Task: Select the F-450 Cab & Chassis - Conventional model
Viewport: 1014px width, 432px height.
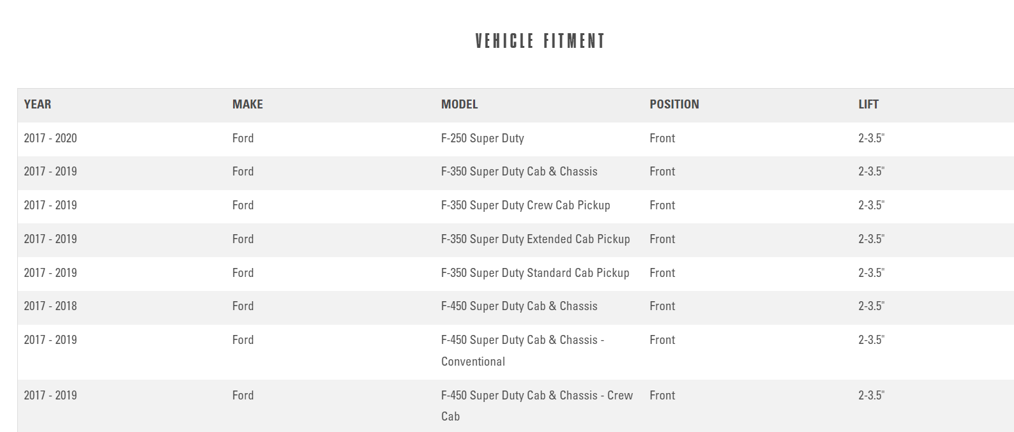Action: 522,350
